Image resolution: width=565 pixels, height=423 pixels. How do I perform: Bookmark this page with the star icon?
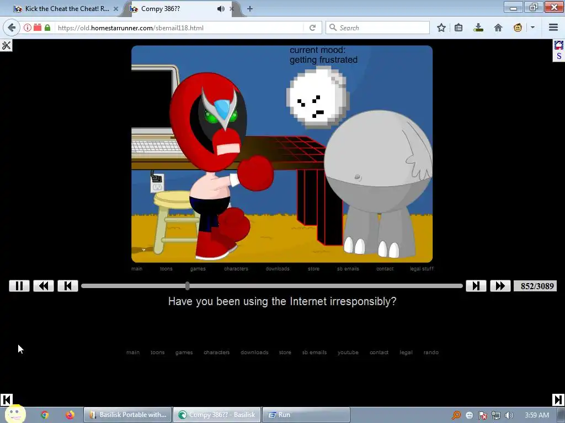pos(441,28)
